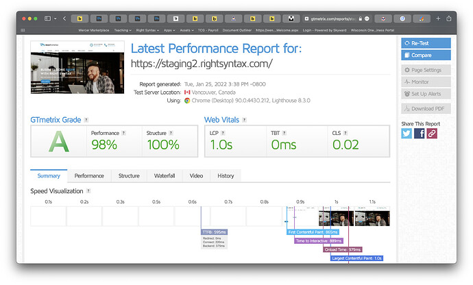Click the filmstrip frame at 1s
The height and width of the screenshot is (285, 473).
(336, 216)
